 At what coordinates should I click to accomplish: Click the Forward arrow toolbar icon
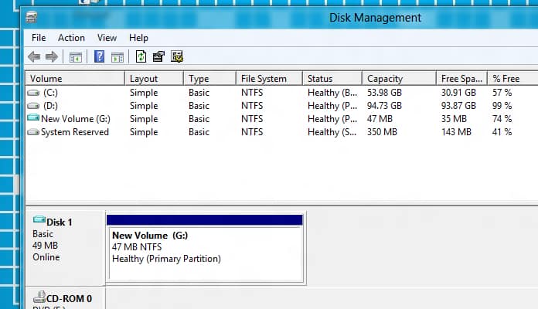tap(52, 56)
